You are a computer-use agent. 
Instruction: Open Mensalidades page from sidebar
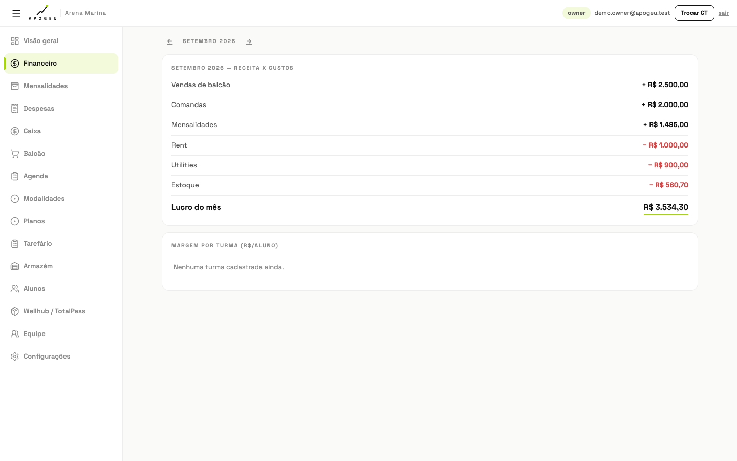pos(61,86)
